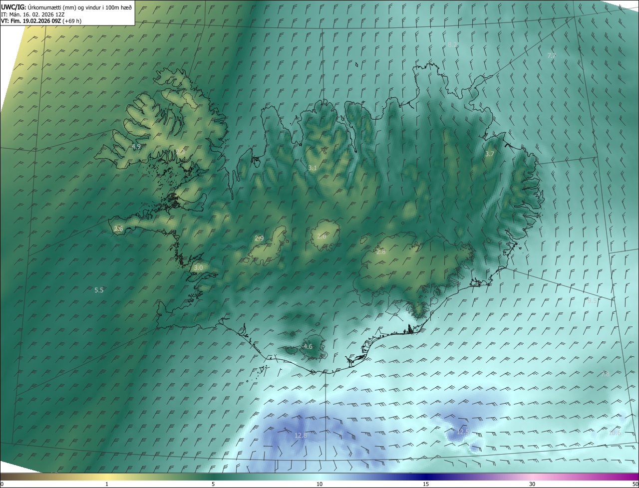Click the 2.9 value label on the glacier

pyautogui.click(x=259, y=239)
